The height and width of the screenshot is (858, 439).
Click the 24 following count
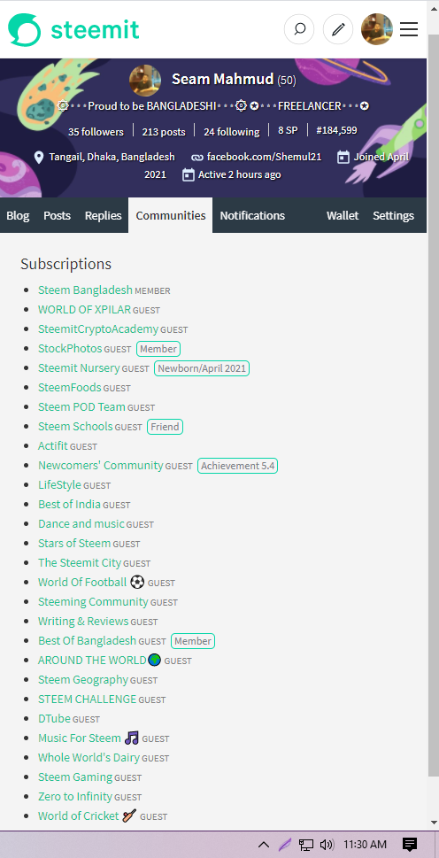pyautogui.click(x=231, y=132)
